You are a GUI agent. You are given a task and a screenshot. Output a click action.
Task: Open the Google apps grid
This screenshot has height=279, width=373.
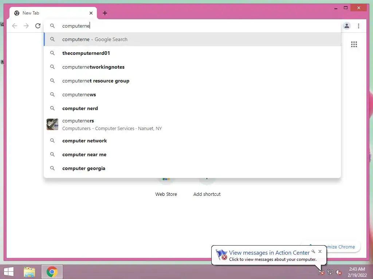[354, 44]
